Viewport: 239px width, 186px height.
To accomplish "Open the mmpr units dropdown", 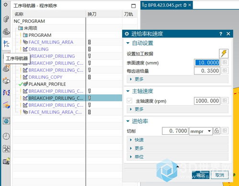I will pos(201,131).
